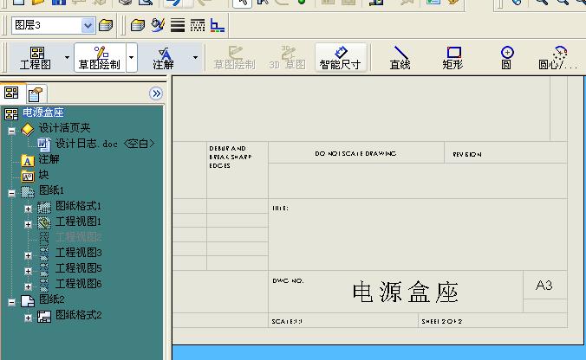Image resolution: width=586 pixels, height=360 pixels.
Task: Click the SHEET 2 OF 2 text
Action: [442, 321]
